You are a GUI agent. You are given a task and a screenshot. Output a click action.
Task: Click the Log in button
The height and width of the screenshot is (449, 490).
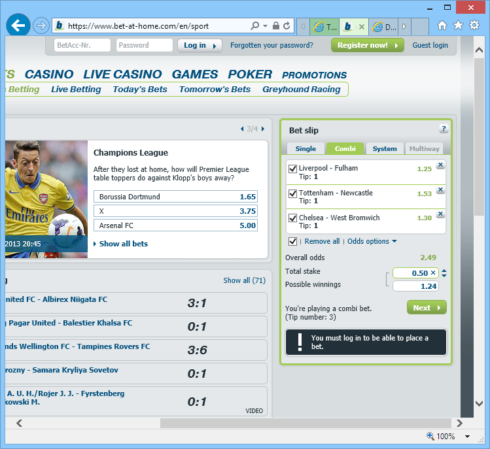pyautogui.click(x=200, y=46)
